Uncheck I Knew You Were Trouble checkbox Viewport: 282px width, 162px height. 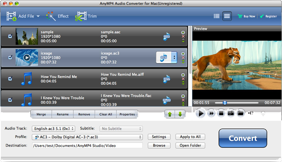pyautogui.click(x=10, y=100)
